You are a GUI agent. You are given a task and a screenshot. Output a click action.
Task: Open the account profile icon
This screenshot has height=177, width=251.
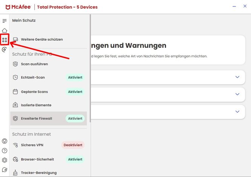tap(5, 141)
